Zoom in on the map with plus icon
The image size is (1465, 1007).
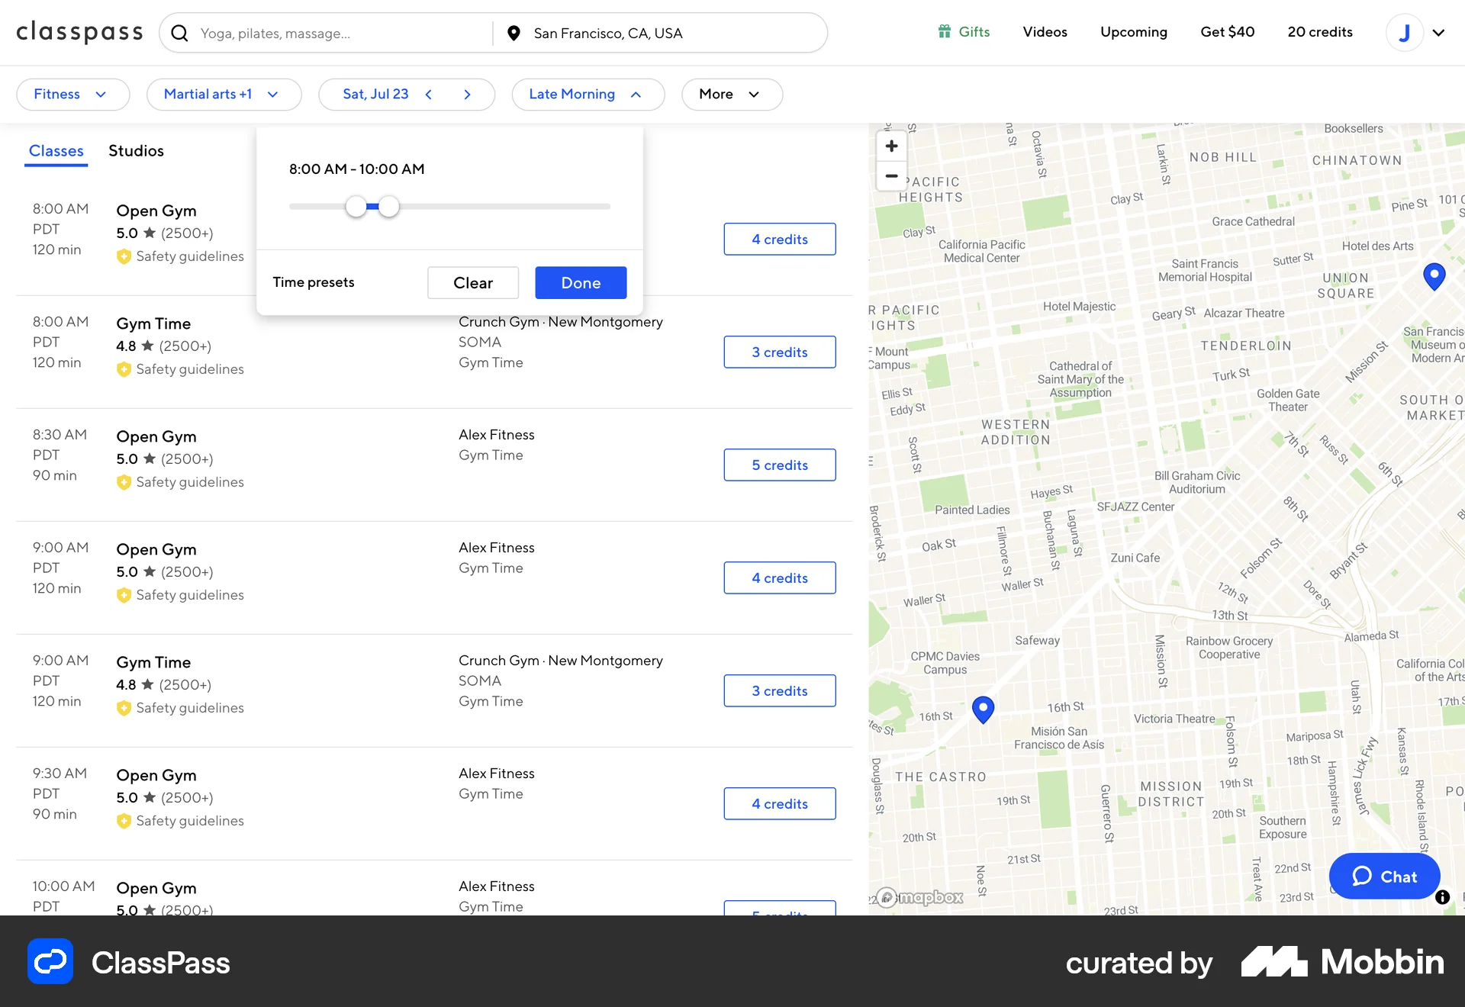point(891,146)
